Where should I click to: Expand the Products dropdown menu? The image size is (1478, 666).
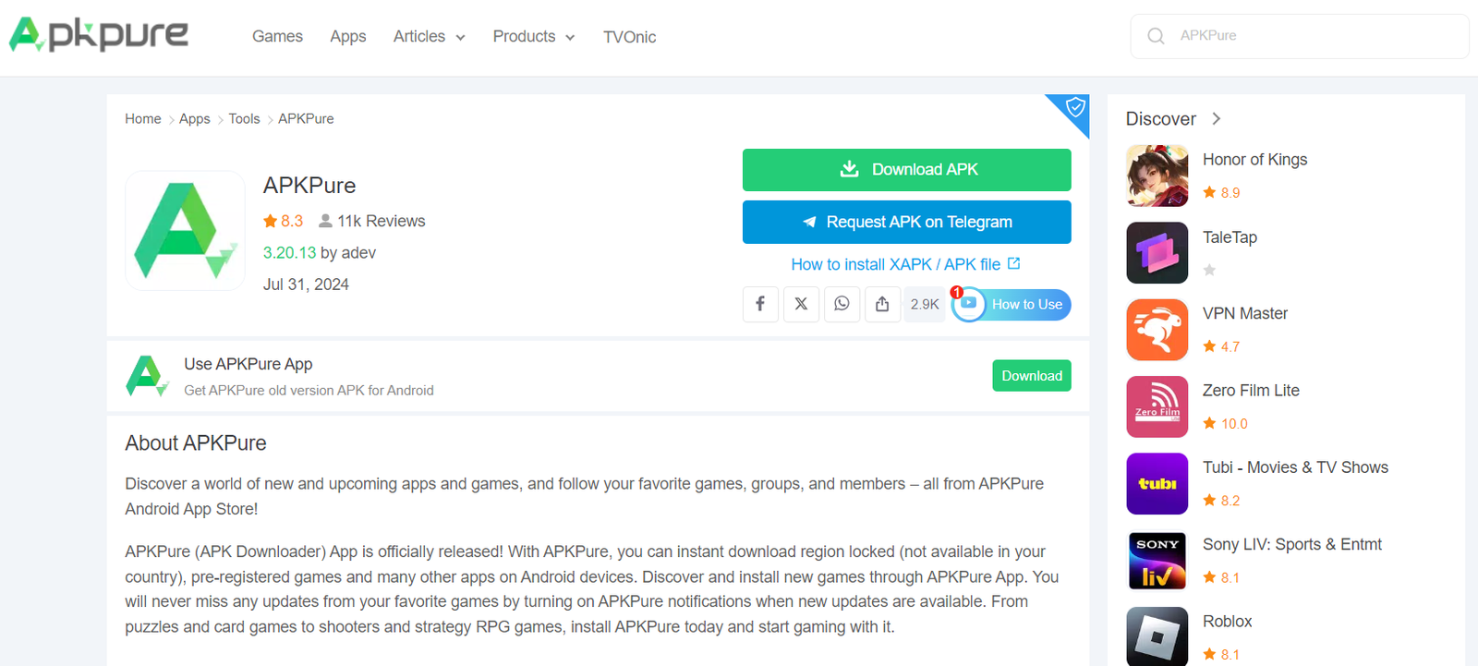[533, 37]
